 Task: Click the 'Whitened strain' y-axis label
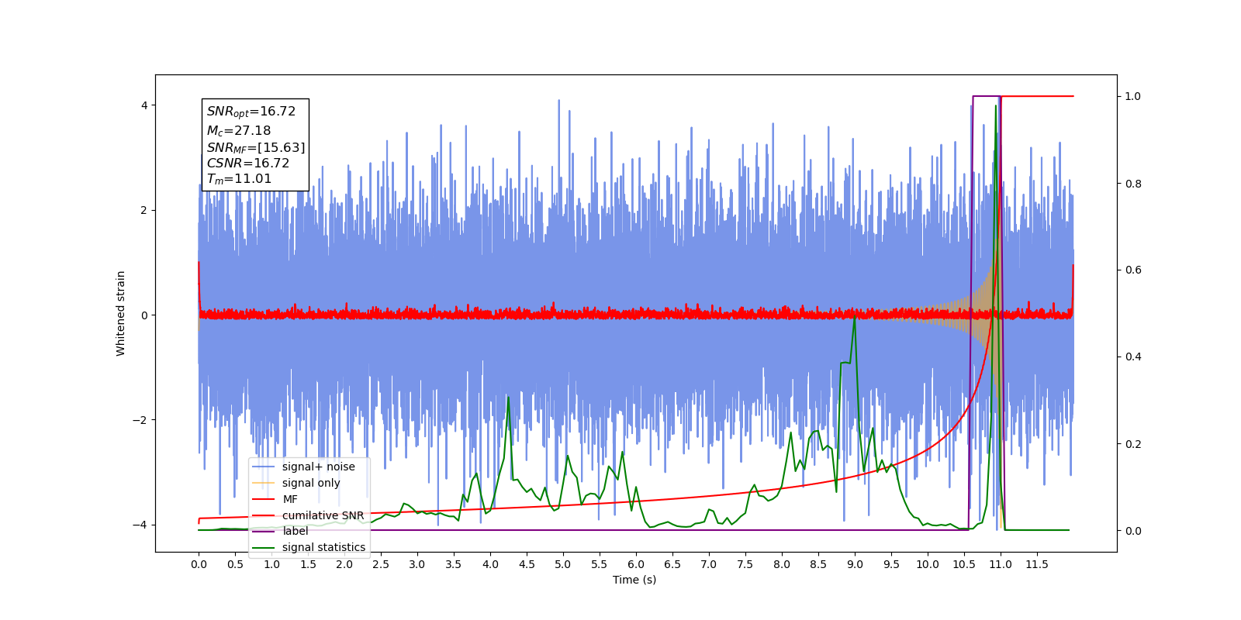(x=121, y=313)
